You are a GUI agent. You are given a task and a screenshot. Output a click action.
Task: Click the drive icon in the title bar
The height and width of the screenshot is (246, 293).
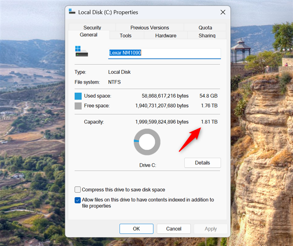click(72, 12)
